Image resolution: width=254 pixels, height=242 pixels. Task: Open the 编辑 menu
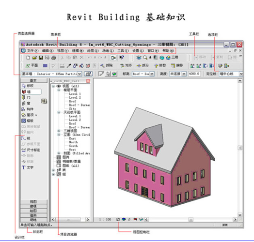(48, 51)
